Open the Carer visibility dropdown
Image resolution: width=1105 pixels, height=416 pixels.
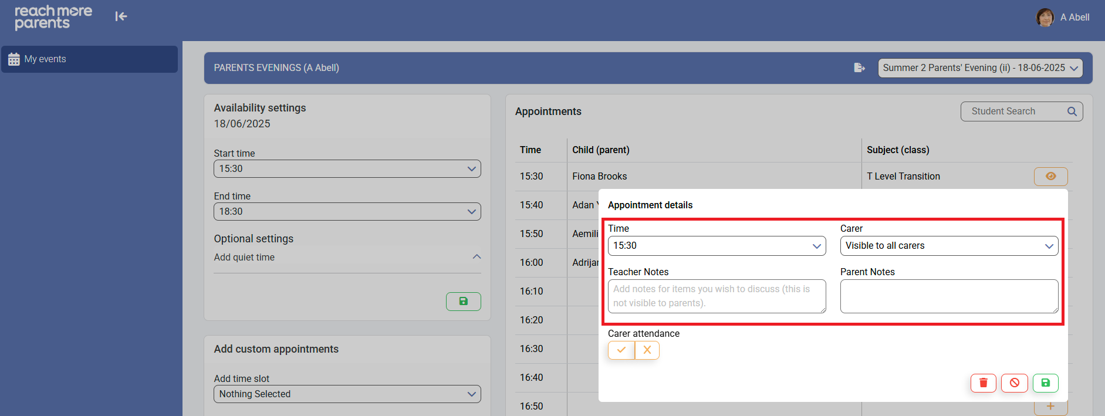pyautogui.click(x=949, y=246)
